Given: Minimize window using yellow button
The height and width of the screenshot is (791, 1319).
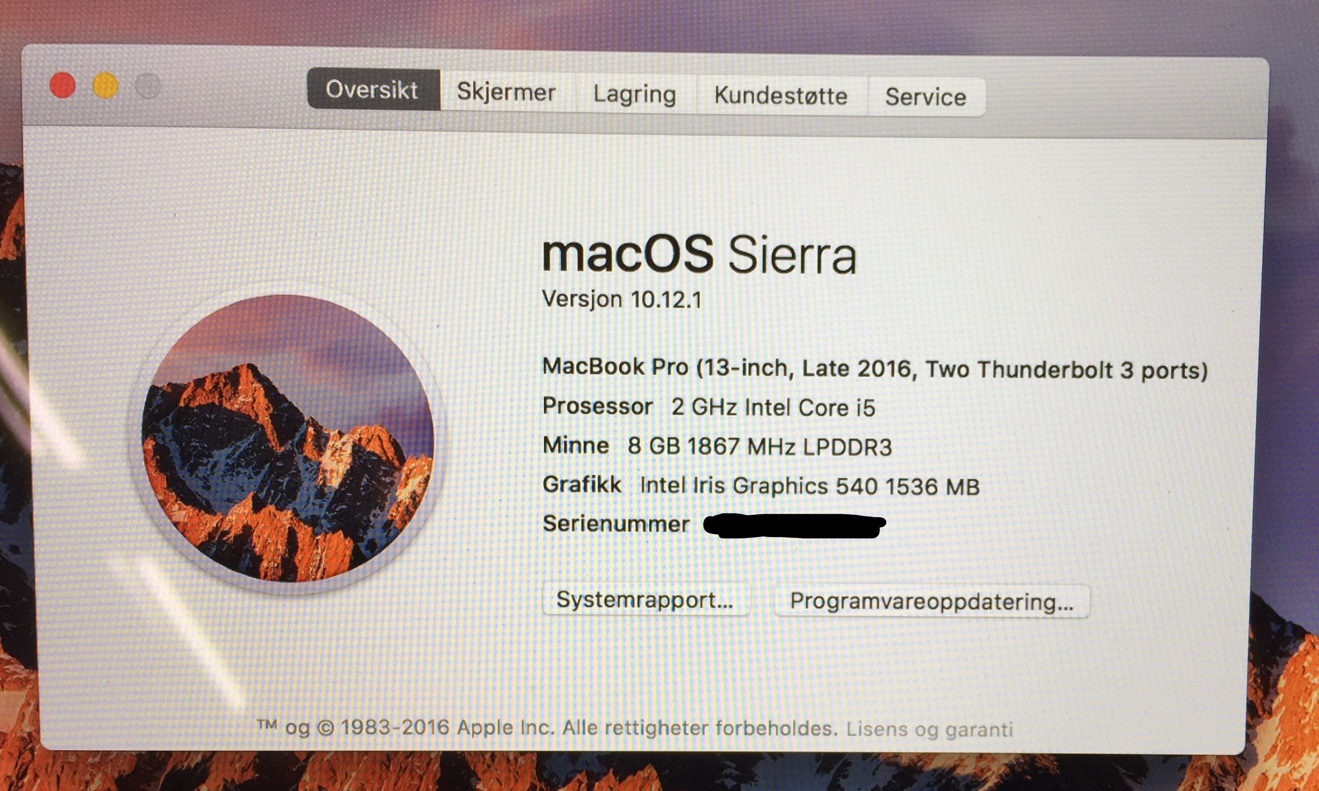Looking at the screenshot, I should click(105, 86).
